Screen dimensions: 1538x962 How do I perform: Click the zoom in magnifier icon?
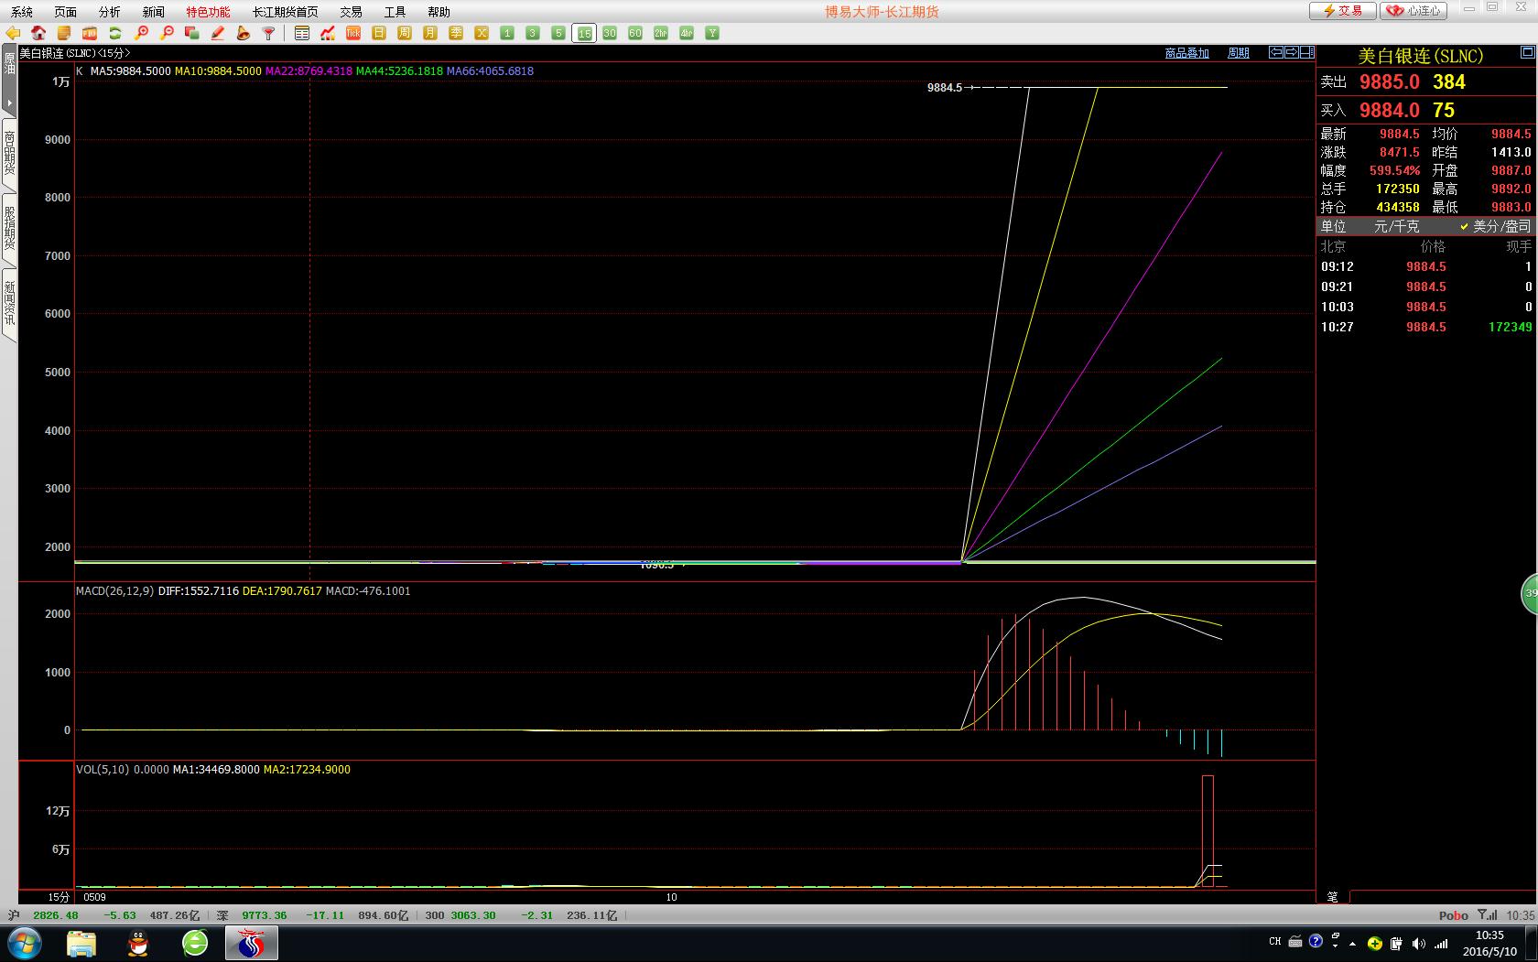tap(141, 33)
